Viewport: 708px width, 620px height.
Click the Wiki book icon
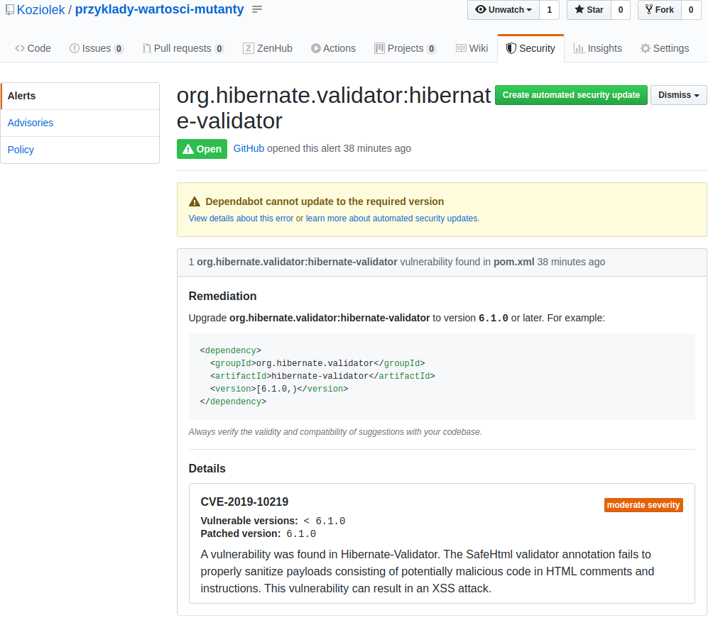pyautogui.click(x=461, y=48)
